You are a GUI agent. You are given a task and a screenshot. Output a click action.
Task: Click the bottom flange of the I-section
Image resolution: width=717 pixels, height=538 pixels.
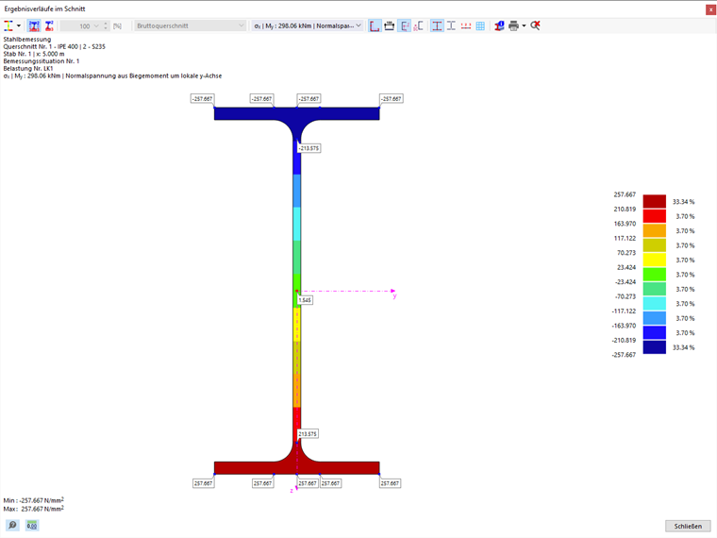(297, 468)
